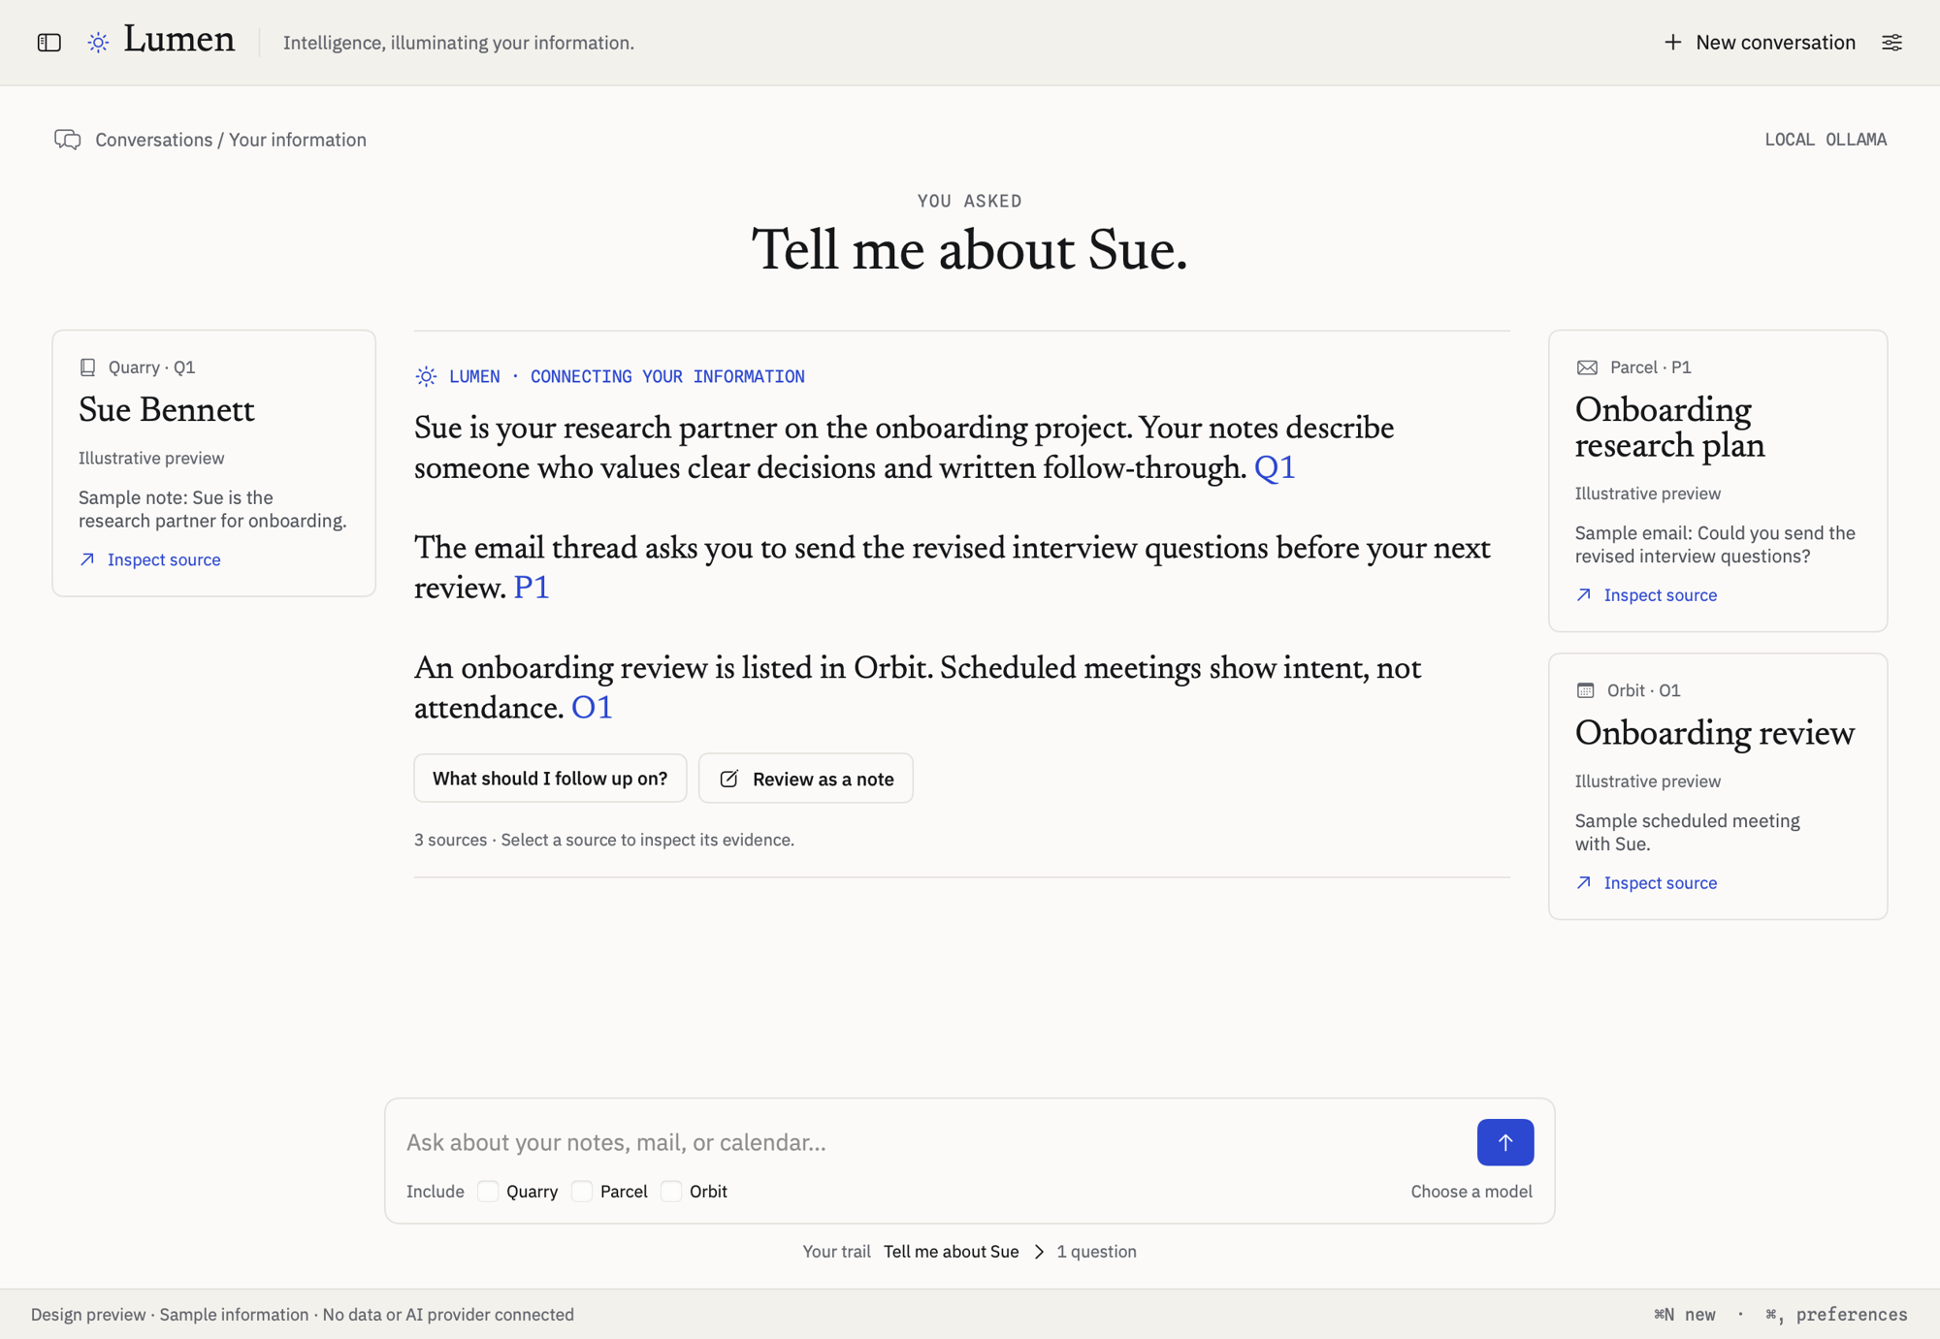Click the Orbit calendar icon on Onboarding review card
The width and height of the screenshot is (1940, 1339).
click(x=1585, y=690)
